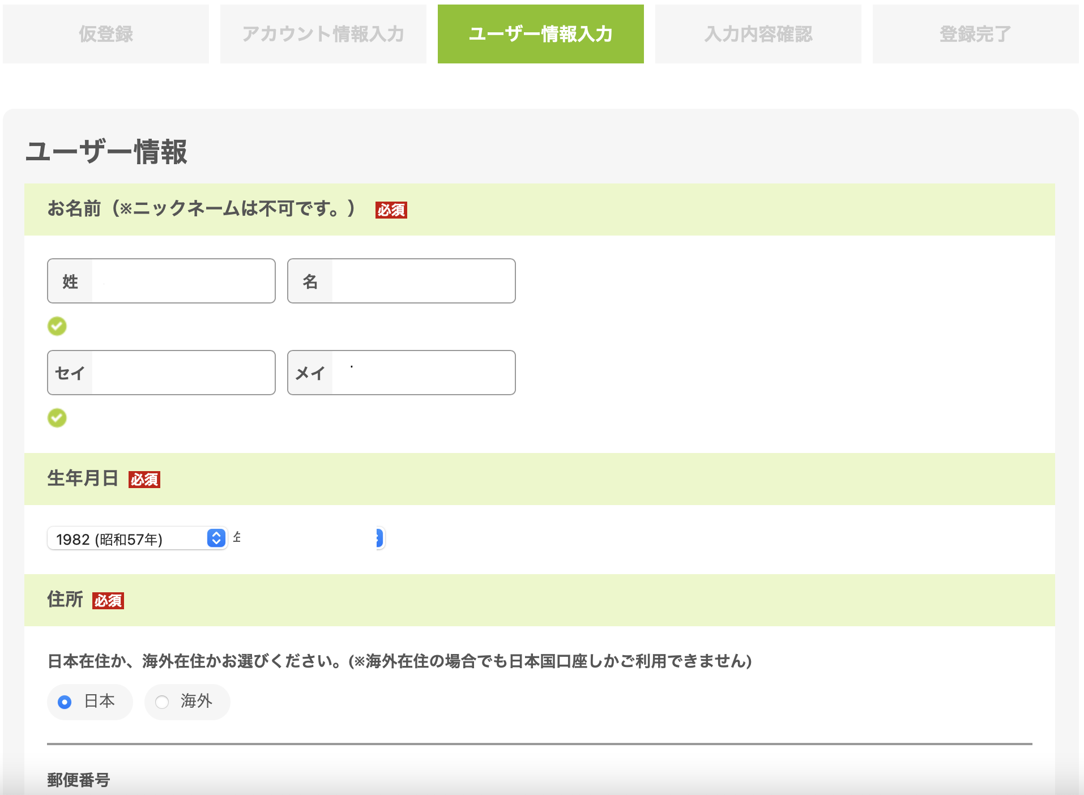Click the 必須 badge next to 住所
The image size is (1084, 795).
tap(108, 601)
